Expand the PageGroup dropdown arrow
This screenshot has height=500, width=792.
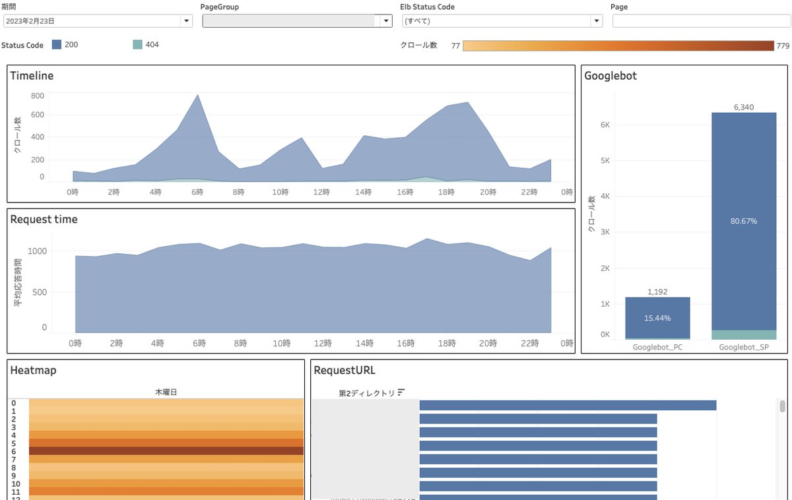pyautogui.click(x=387, y=21)
